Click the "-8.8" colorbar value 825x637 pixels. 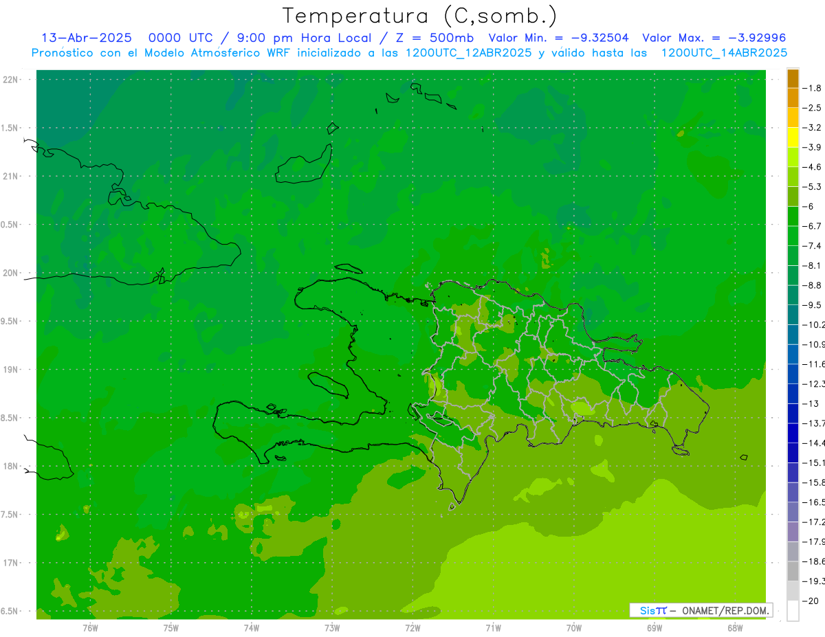812,285
